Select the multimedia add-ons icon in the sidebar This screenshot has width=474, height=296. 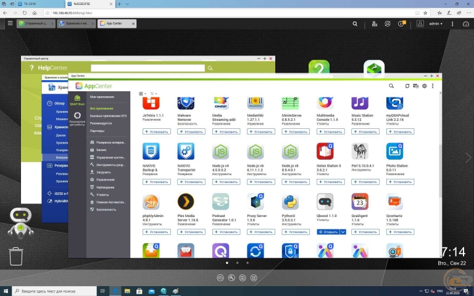coord(77,118)
